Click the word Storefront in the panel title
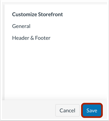Viewport: 109px width, 121px height. 51,14
